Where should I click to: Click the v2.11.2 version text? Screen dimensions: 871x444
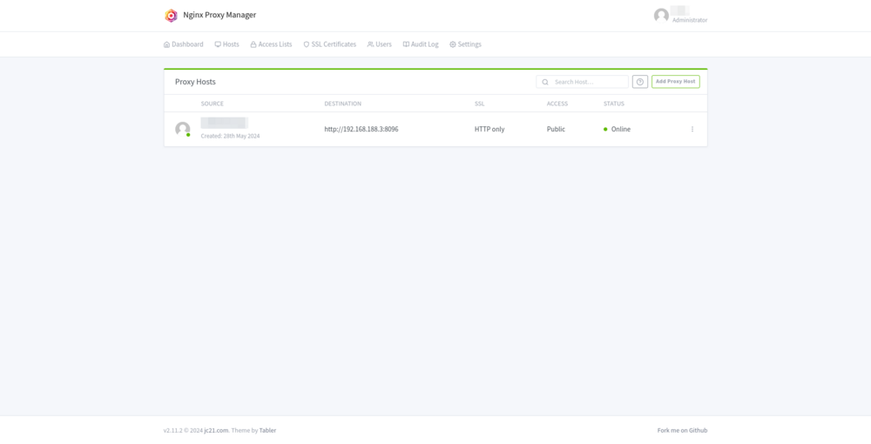(172, 431)
